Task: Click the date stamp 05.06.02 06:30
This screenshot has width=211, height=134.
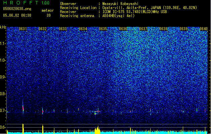Action: point(17,15)
